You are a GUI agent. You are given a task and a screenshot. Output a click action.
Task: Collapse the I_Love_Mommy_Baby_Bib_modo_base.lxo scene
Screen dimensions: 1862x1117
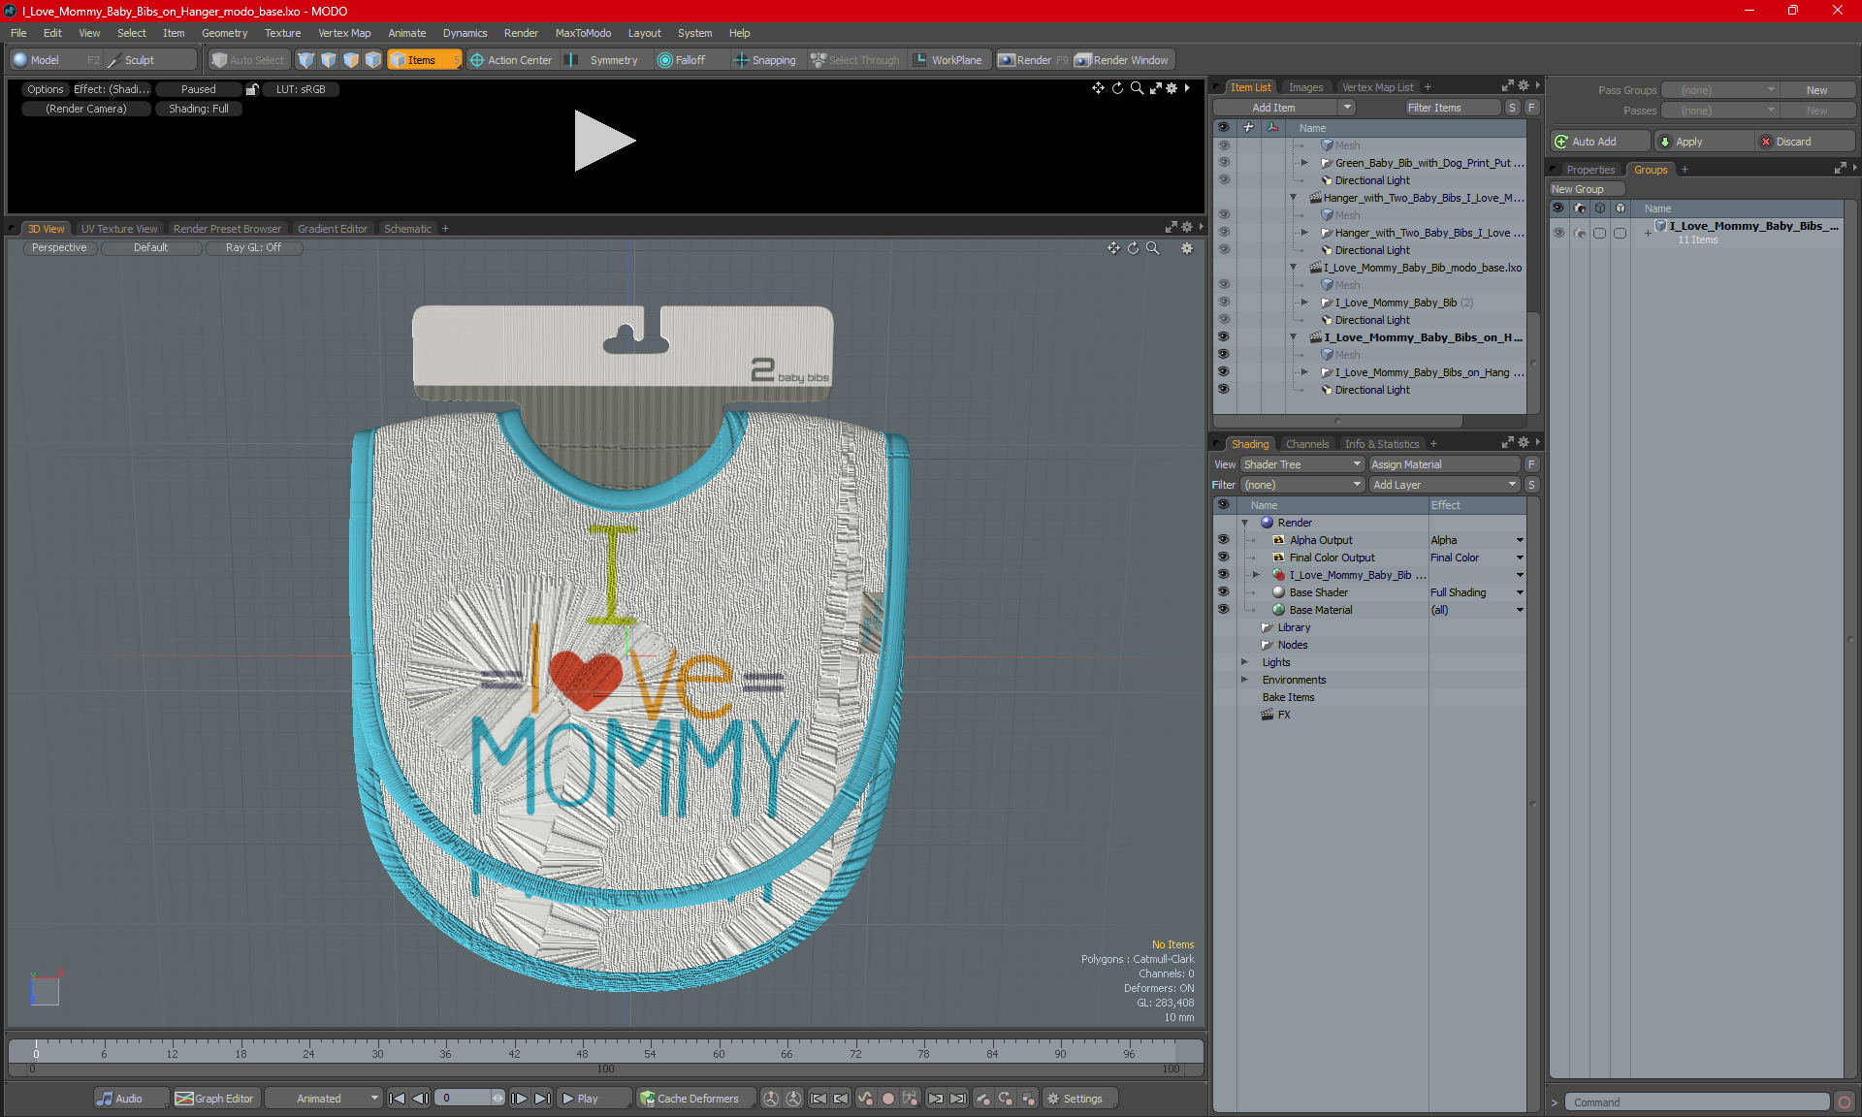click(1294, 268)
